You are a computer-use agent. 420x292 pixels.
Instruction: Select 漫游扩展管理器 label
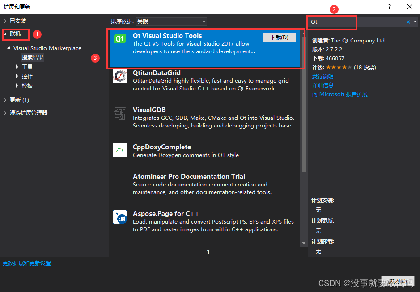[x=29, y=113]
